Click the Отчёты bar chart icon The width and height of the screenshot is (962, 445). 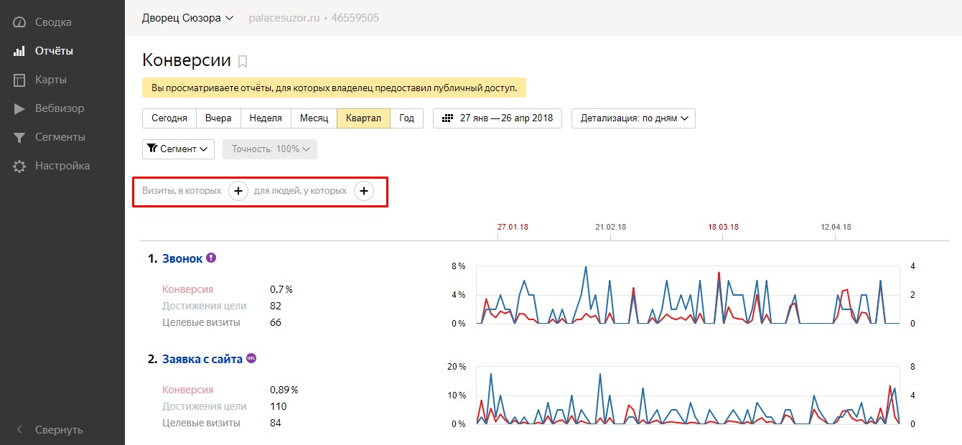[x=19, y=51]
